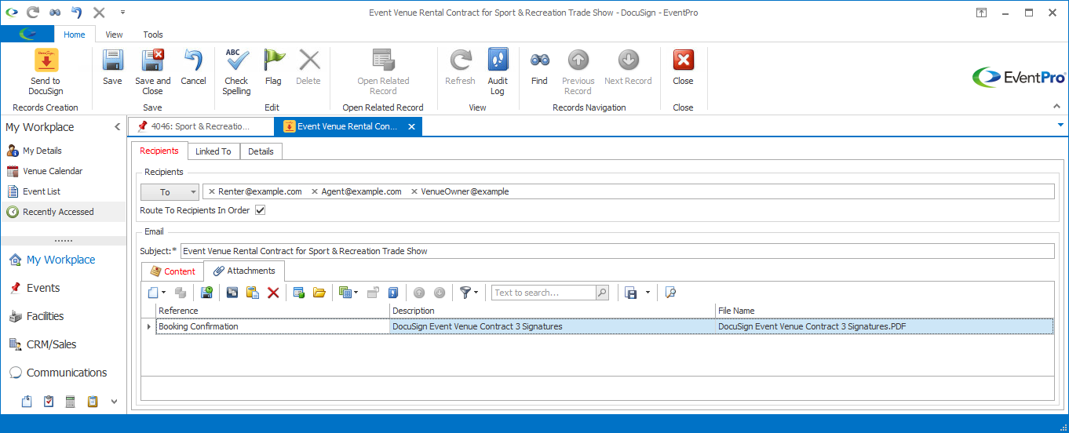1069x433 pixels.
Task: Click the open folder icon in attachments toolbar
Action: (x=319, y=293)
